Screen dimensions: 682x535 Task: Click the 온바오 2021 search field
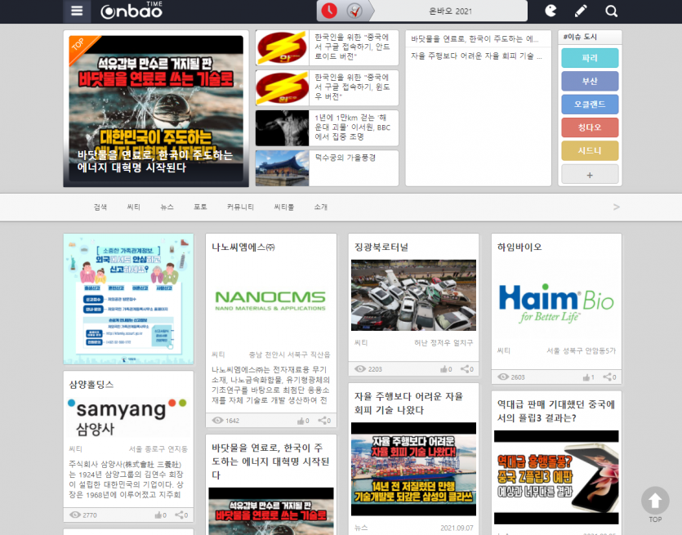[x=451, y=11]
